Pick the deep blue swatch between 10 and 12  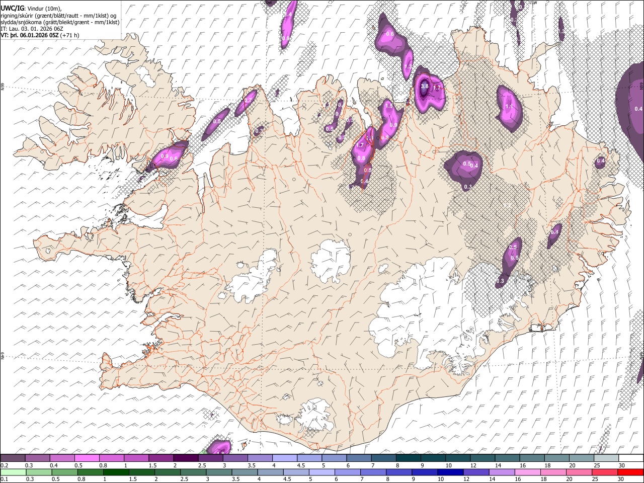click(x=450, y=472)
